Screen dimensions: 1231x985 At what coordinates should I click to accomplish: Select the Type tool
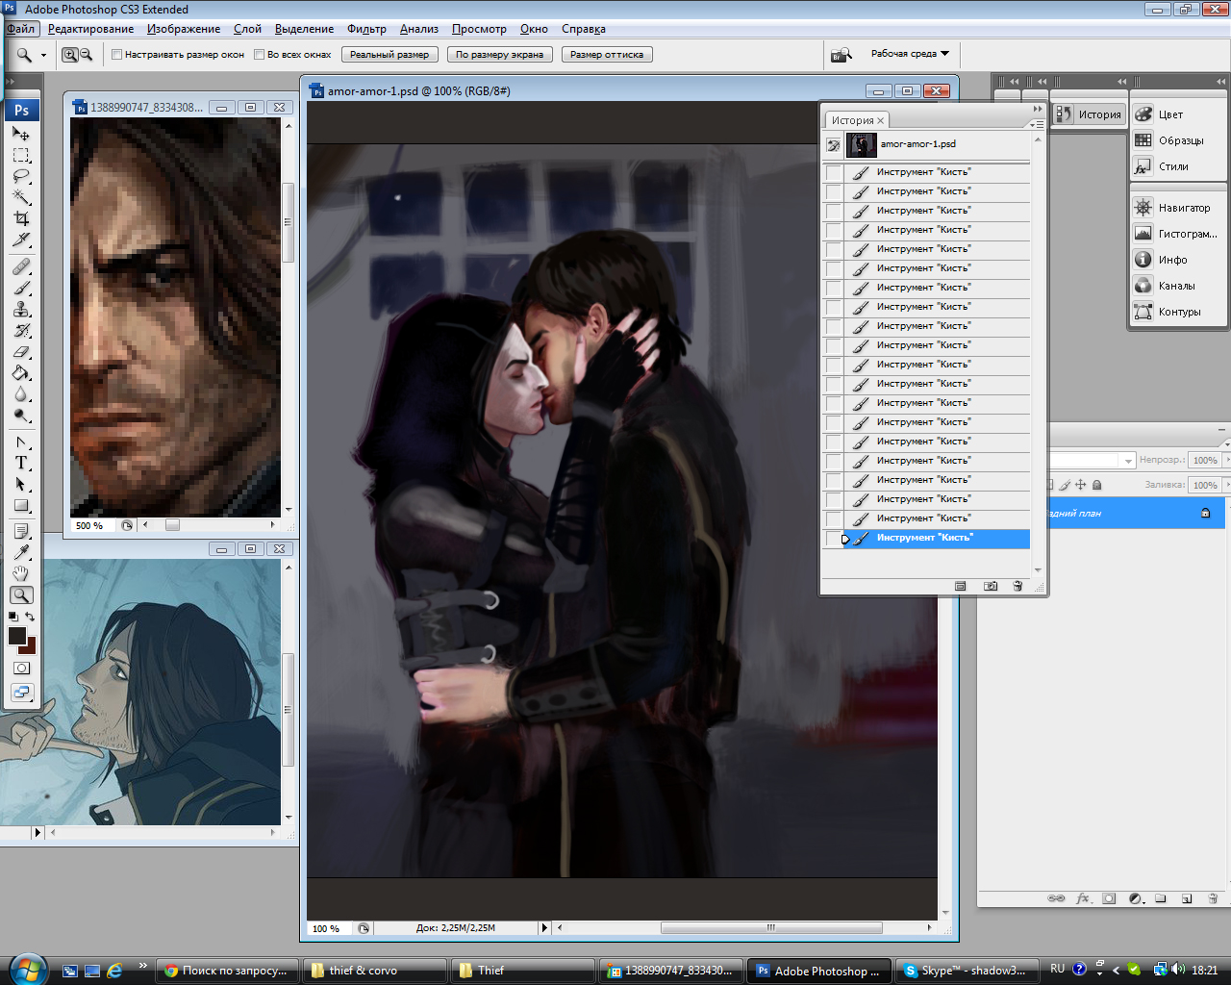(21, 463)
